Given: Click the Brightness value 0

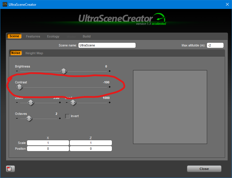Looking at the screenshot, I should [x=106, y=66].
